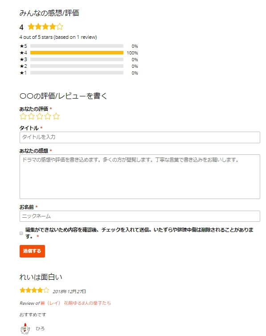Set your rating to three stars

pos(40,116)
